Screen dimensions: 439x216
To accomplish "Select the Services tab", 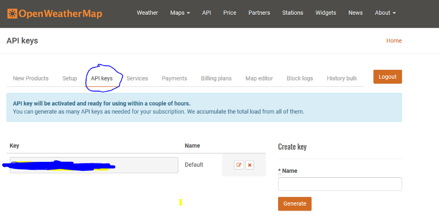I will point(137,78).
